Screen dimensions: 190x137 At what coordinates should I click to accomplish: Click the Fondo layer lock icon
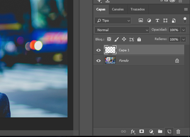[177, 61]
